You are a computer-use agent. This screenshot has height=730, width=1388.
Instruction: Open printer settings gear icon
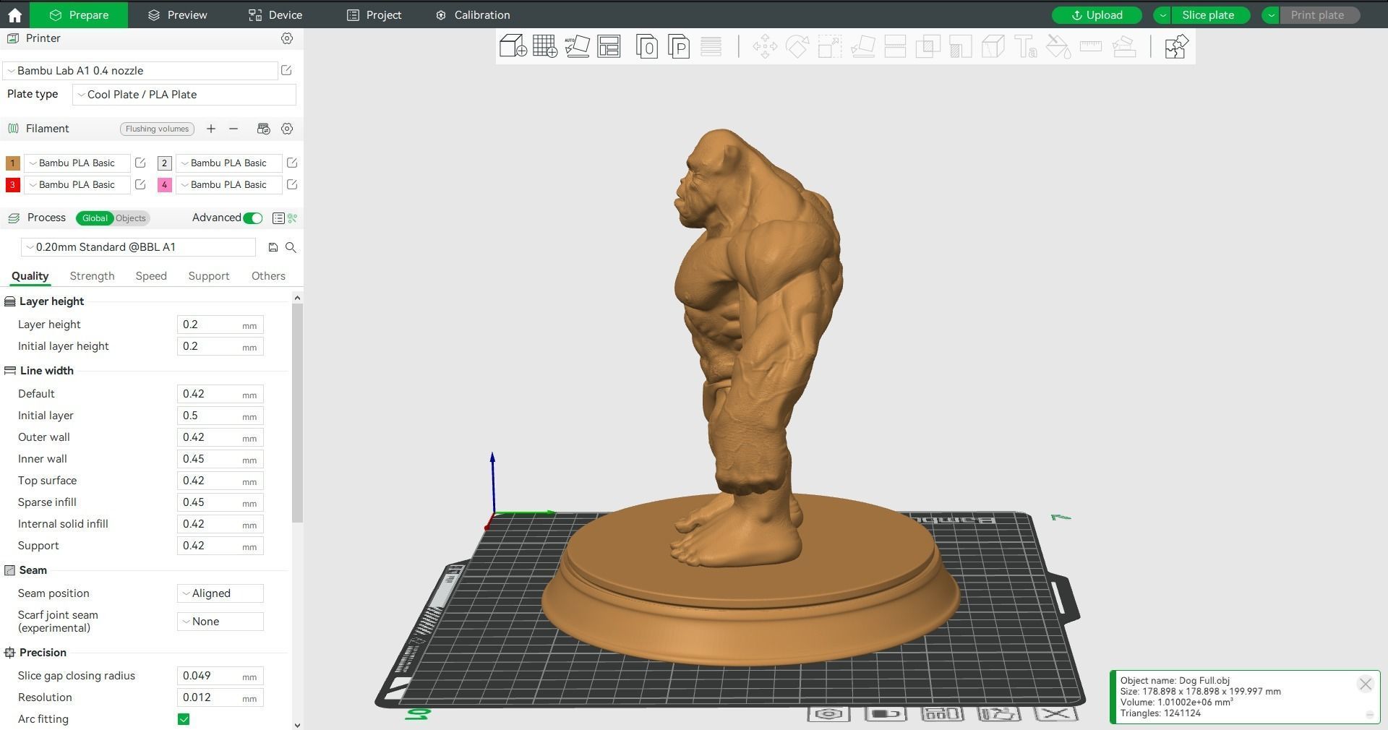287,38
